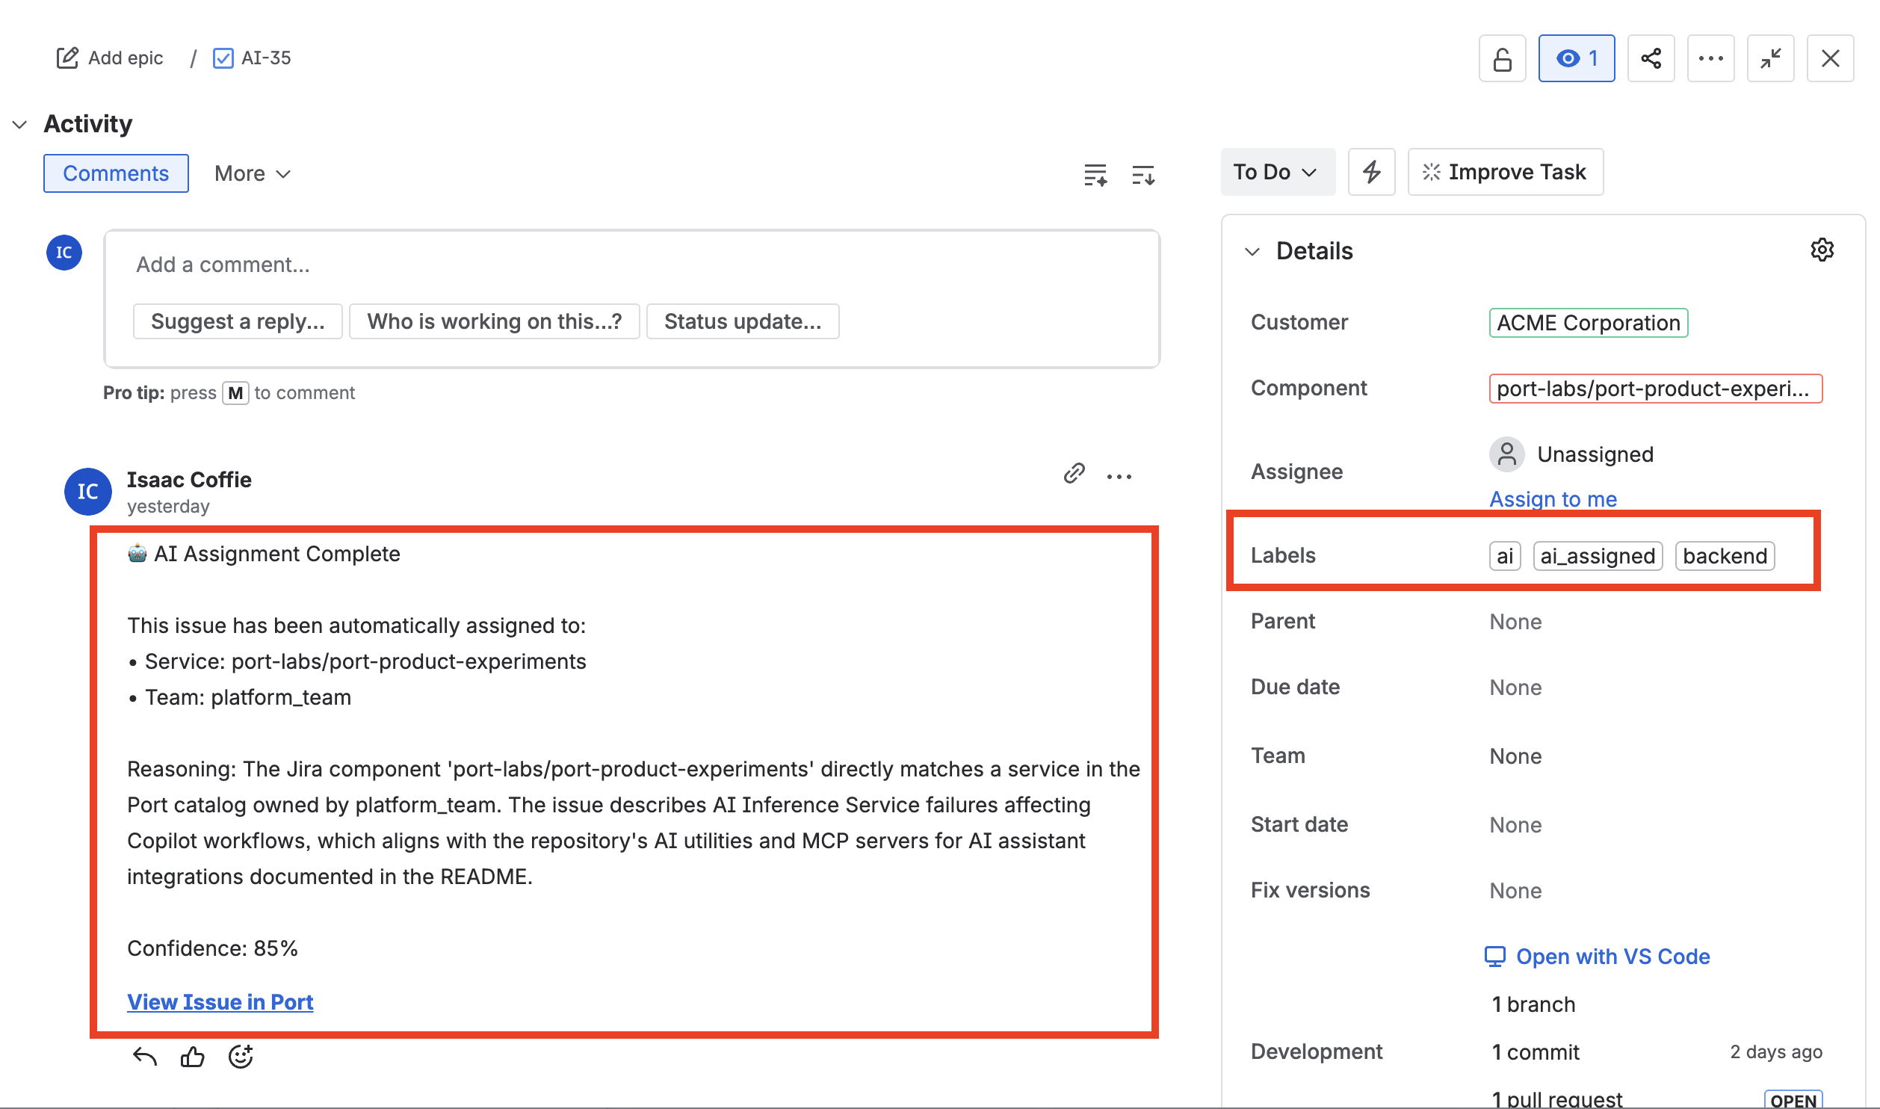Viewport: 1880px width, 1109px height.
Task: Add emoji reaction to the comment
Action: click(x=241, y=1057)
